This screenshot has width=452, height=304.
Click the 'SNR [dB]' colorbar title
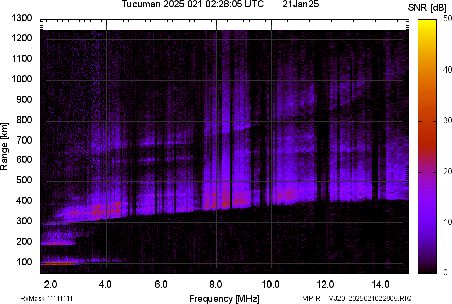(x=427, y=8)
